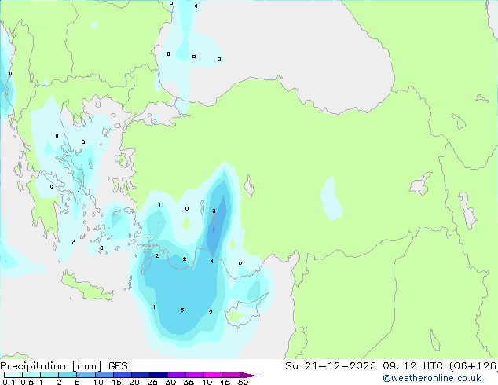Click the legend label '40'
This screenshot has width=498, height=385.
207,382
